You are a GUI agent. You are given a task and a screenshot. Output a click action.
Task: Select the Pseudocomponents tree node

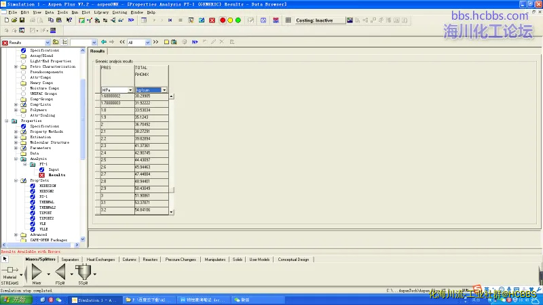pos(46,72)
